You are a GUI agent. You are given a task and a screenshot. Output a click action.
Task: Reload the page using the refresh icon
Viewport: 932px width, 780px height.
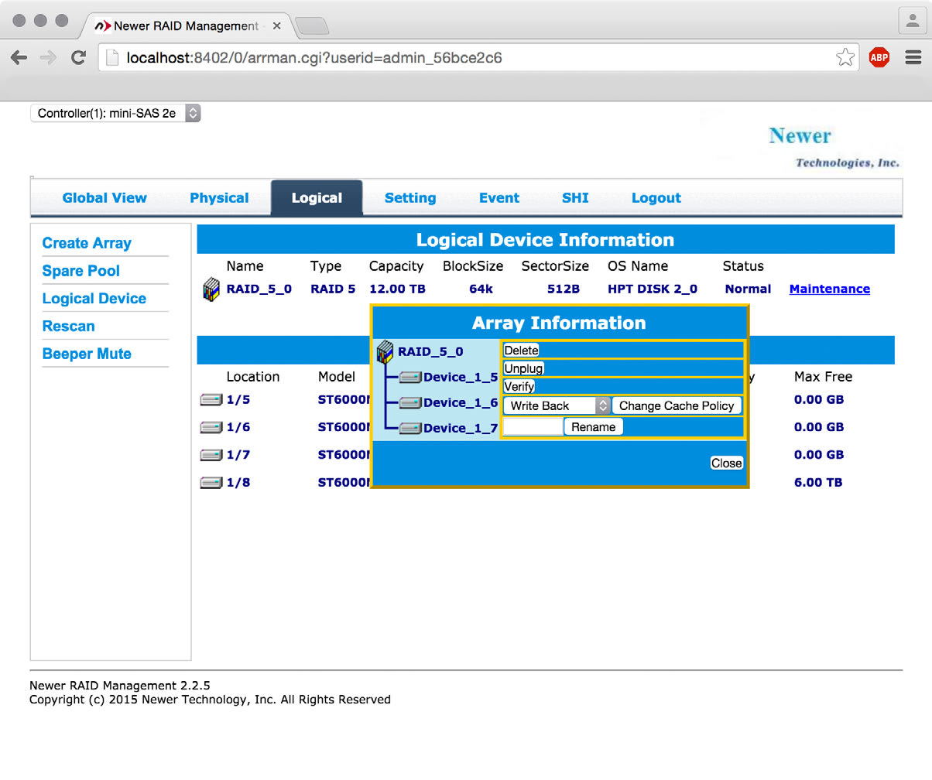click(78, 57)
